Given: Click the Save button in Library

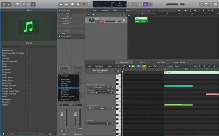Looking at the screenshot, I should (51, 134).
